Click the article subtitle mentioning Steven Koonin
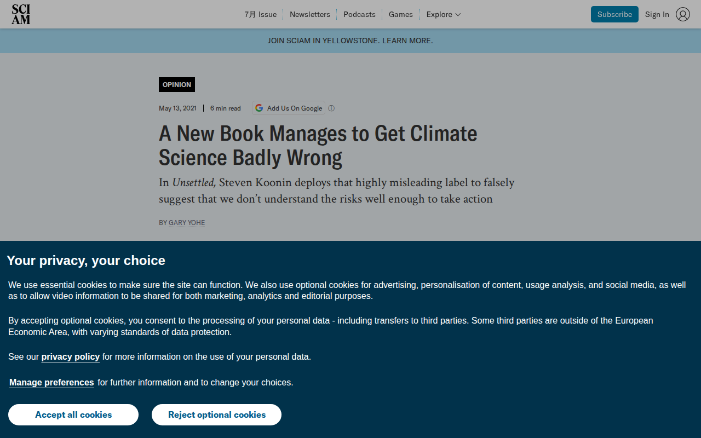 point(337,191)
